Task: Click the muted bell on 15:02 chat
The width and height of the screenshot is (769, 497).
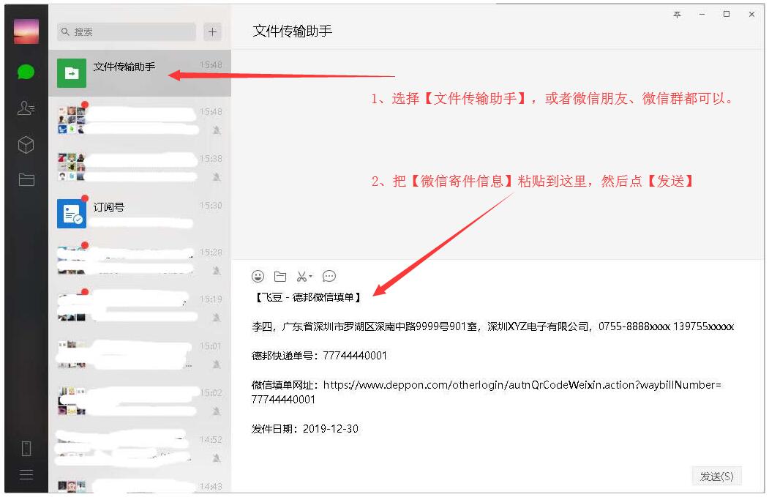Action: [x=217, y=411]
